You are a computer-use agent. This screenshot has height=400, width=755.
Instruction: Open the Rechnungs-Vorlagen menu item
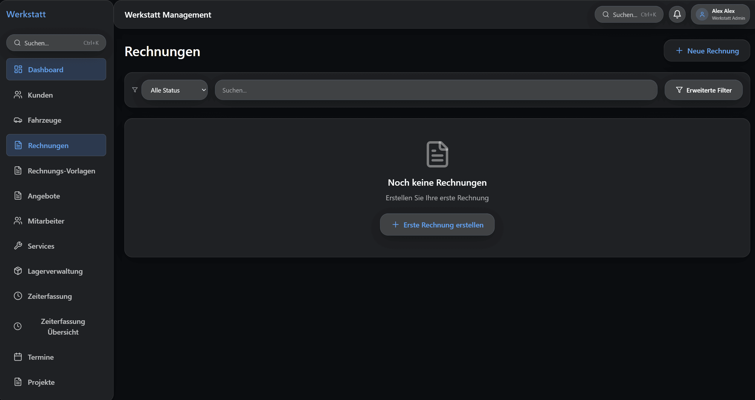coord(61,171)
